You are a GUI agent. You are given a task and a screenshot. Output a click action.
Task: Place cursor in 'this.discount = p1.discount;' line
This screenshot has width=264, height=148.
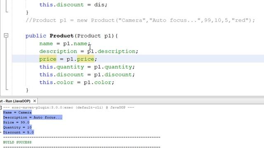pos(87,74)
